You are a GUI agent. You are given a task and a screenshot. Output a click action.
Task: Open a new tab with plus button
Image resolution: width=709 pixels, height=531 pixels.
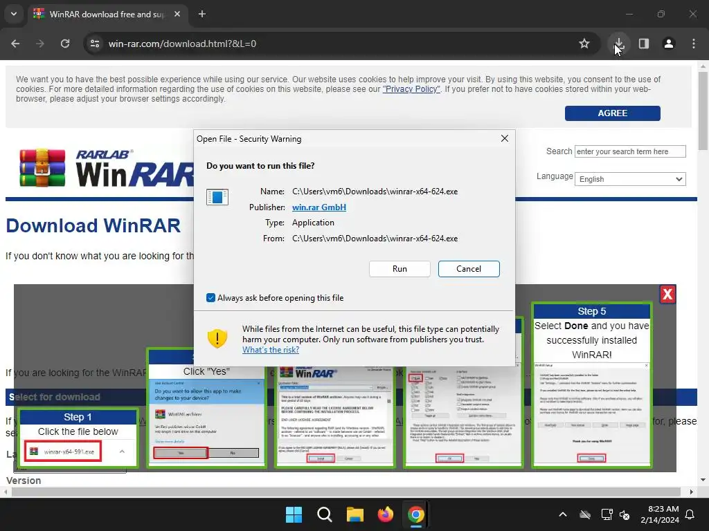[202, 14]
